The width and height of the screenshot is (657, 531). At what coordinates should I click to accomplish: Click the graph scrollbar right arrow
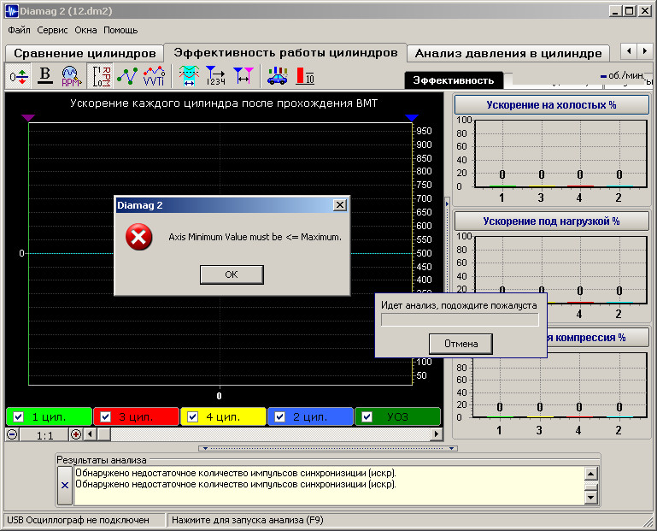click(x=437, y=434)
